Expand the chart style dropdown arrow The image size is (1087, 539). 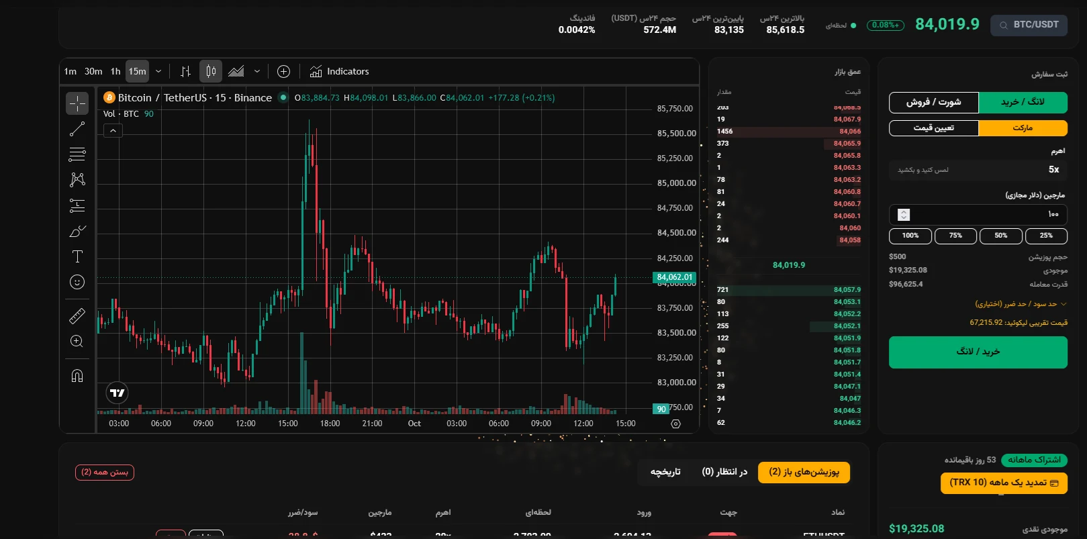pyautogui.click(x=257, y=71)
